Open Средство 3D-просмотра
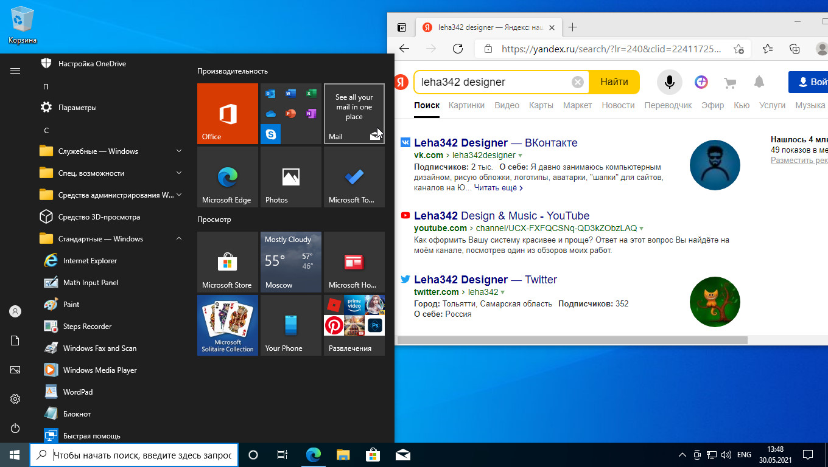Screen dimensions: 828x467 [x=112, y=217]
